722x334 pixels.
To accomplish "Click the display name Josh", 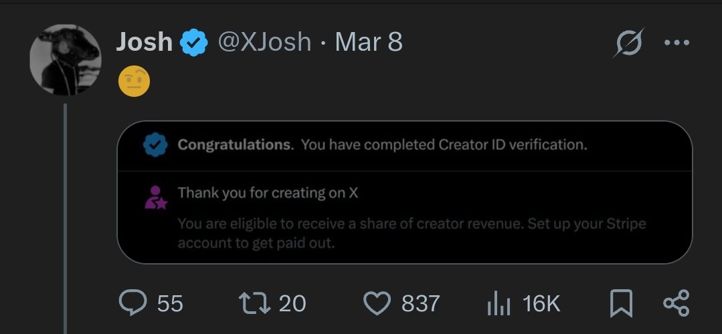I will pos(144,43).
